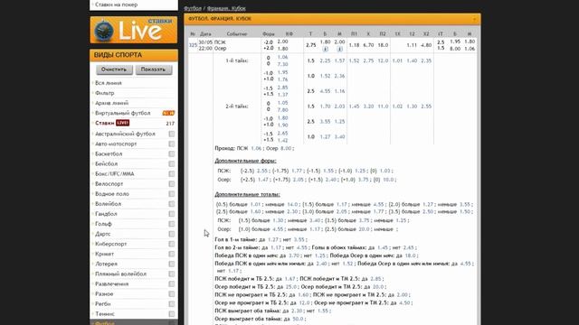Select total (0.5) больше odds 1.01
579x325 pixels.
click(x=255, y=205)
